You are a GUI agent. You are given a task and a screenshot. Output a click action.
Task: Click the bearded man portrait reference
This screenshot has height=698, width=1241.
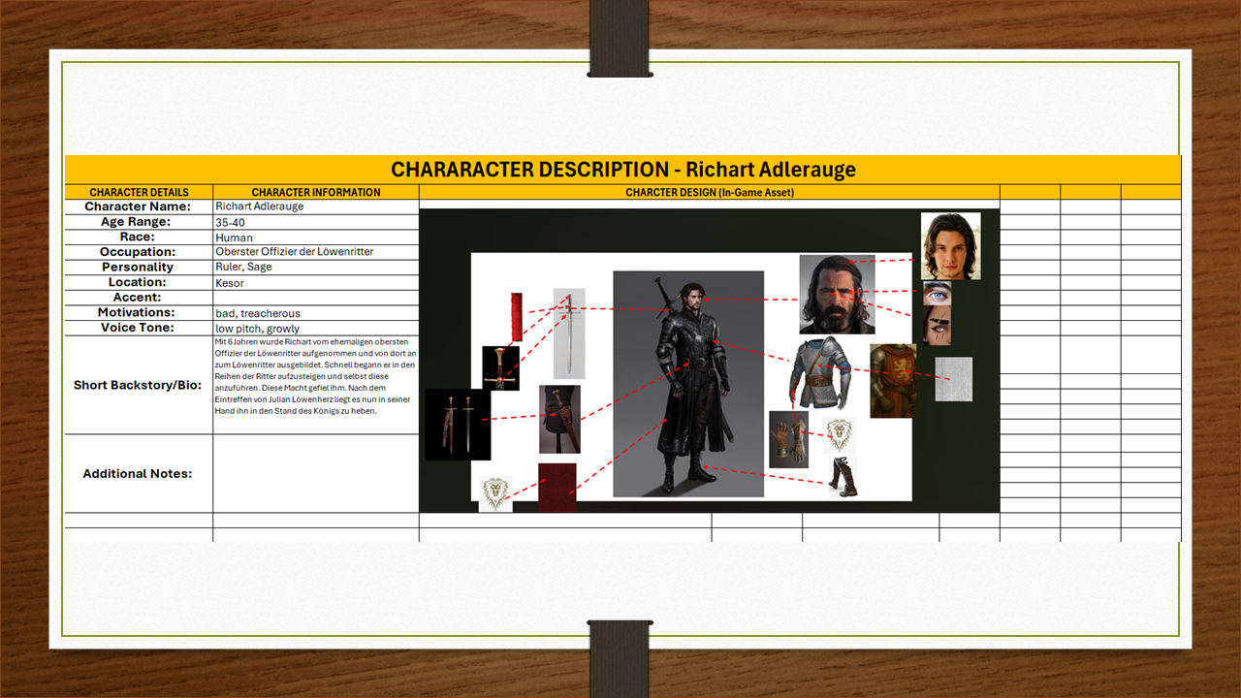[x=837, y=295]
